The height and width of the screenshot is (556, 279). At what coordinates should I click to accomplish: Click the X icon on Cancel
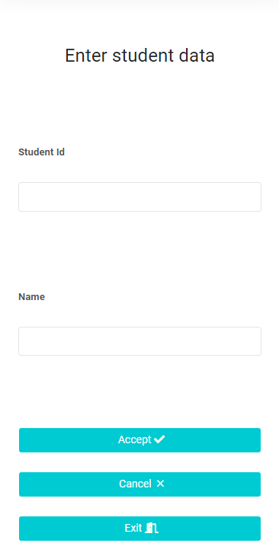pos(160,484)
